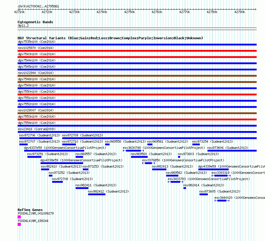Click the 42790k ruler position label

pos(240,12)
